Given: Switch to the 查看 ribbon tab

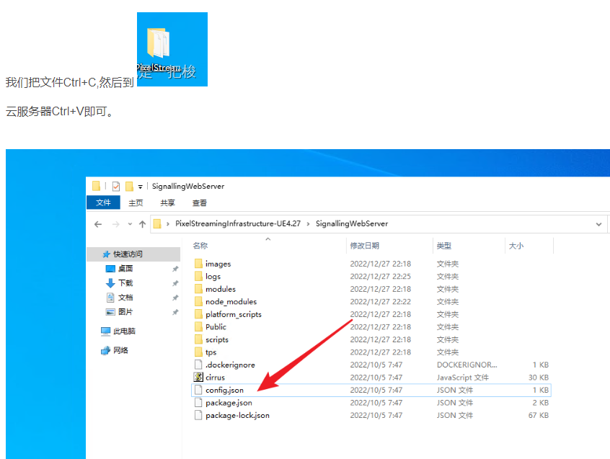Looking at the screenshot, I should [199, 203].
